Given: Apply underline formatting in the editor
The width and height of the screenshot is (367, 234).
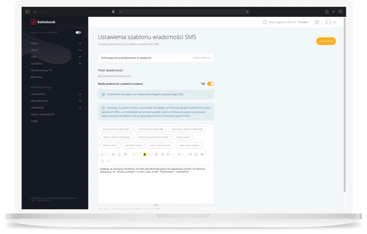Looking at the screenshot, I should click(119, 154).
